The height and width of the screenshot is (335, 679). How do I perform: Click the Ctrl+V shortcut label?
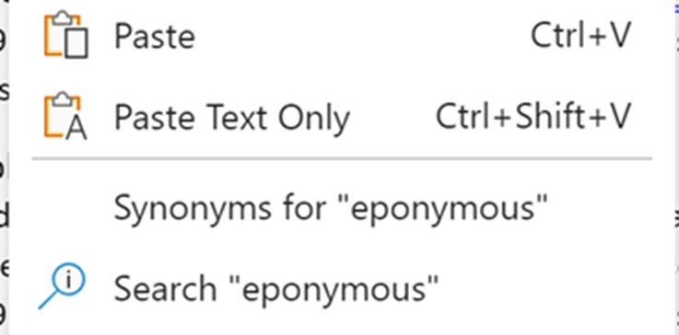click(x=581, y=36)
